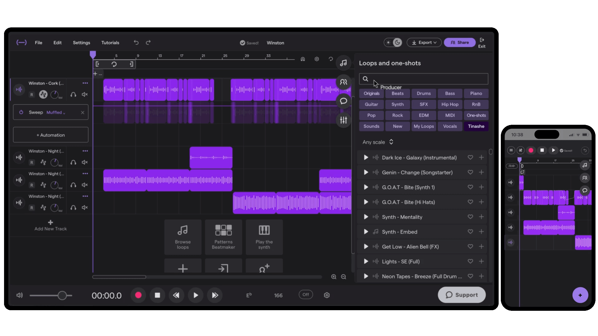Click the Patterns Beatmaker tile
598x336 pixels.
click(x=223, y=237)
